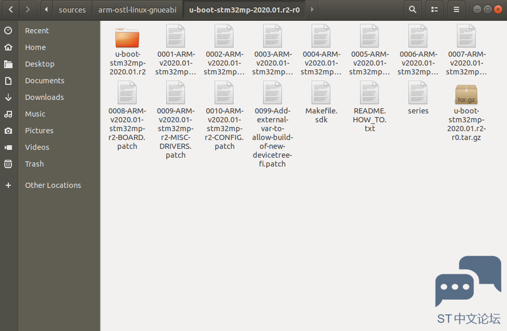The height and width of the screenshot is (331, 507).
Task: Click the 'u-boot-stm32mp-2020.01.r2-r0.tar.gz' name label
Action: [466, 124]
